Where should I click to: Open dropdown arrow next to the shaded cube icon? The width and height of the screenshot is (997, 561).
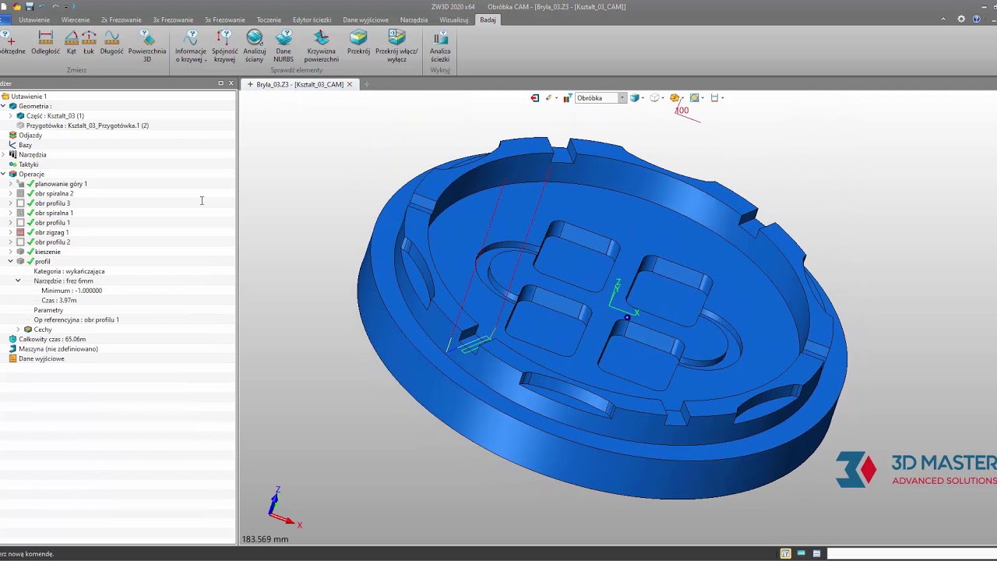(x=642, y=98)
